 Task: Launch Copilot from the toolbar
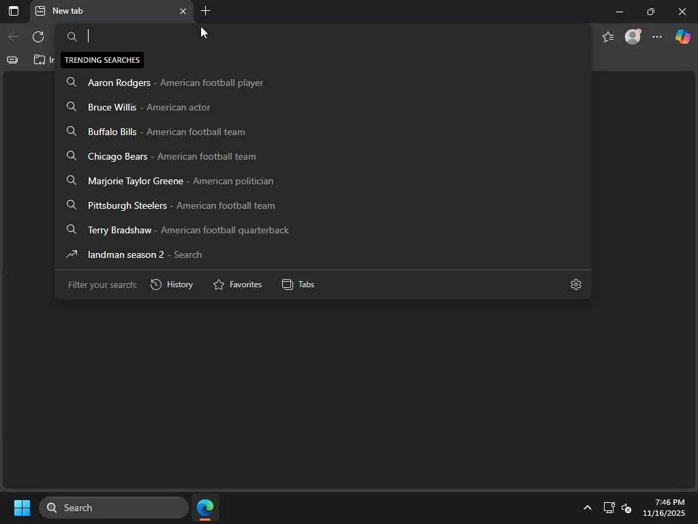682,37
